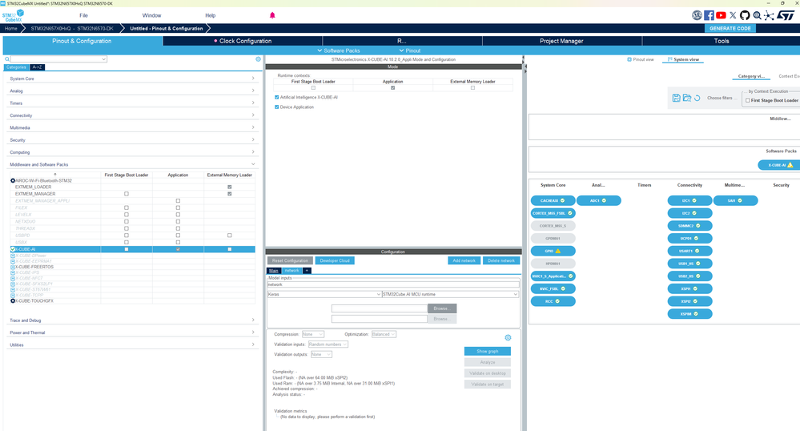Switch to Tools tab
This screenshot has height=431, width=800.
coord(721,41)
